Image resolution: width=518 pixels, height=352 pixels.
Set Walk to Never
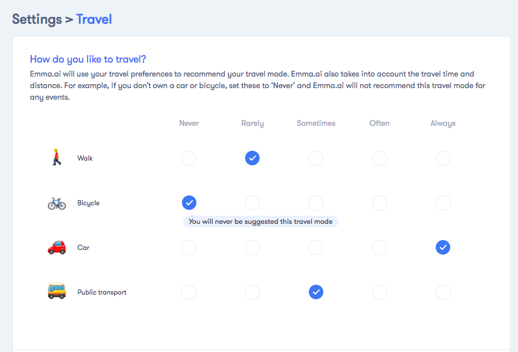tap(189, 158)
